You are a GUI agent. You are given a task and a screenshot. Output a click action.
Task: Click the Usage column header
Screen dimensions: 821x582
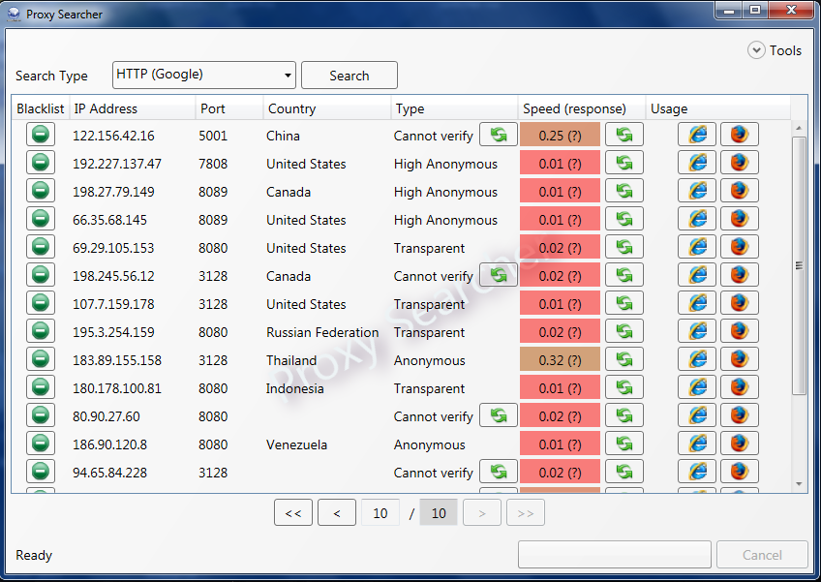click(x=717, y=108)
